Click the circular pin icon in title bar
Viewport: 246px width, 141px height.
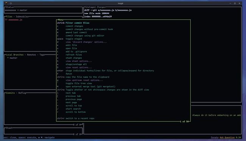[11, 3]
